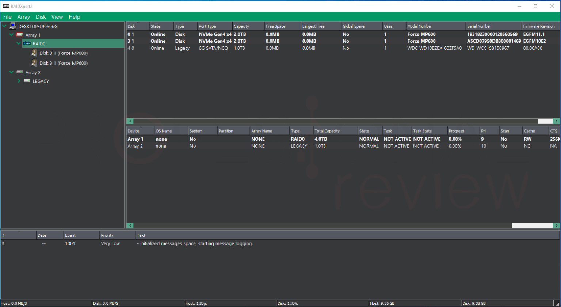Select the LEGACY tree item

click(x=41, y=81)
